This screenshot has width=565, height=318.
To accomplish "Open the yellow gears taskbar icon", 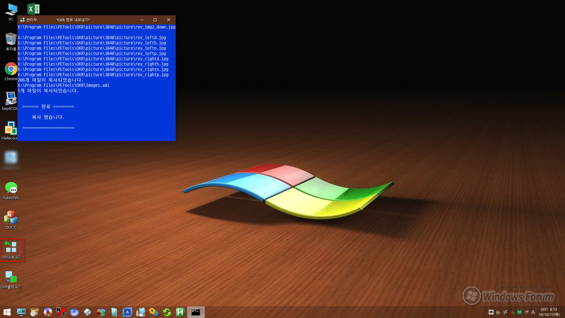I will pos(154,312).
